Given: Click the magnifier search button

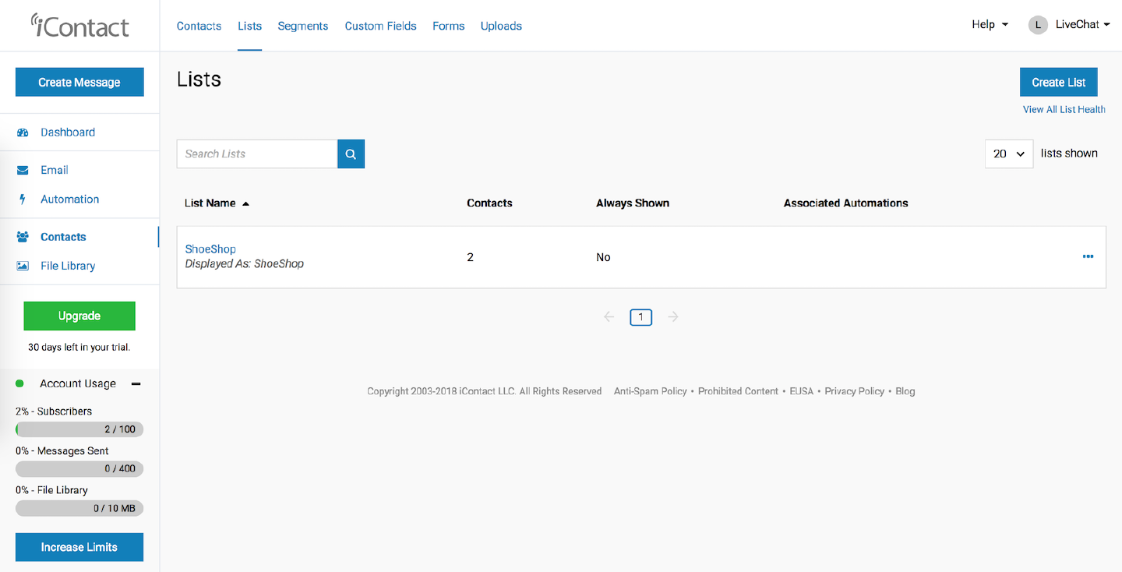Looking at the screenshot, I should pos(351,154).
